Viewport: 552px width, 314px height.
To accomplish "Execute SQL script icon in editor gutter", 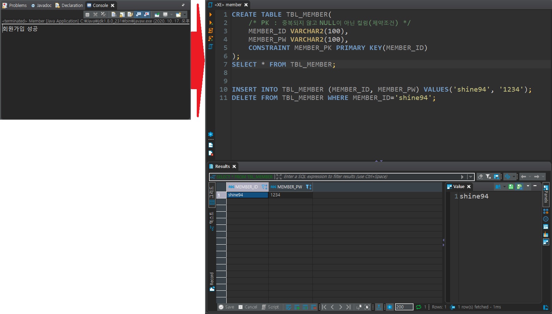I will pyautogui.click(x=211, y=31).
